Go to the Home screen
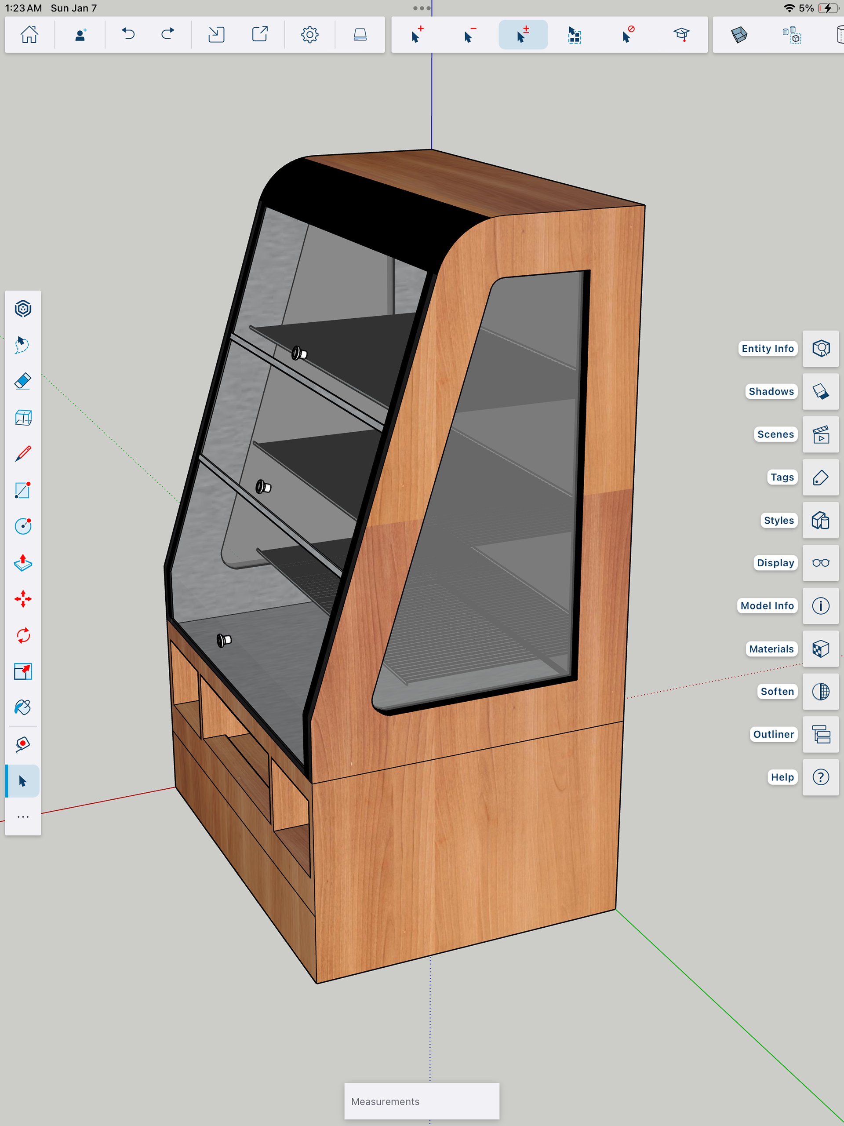This screenshot has height=1126, width=844. coord(29,35)
